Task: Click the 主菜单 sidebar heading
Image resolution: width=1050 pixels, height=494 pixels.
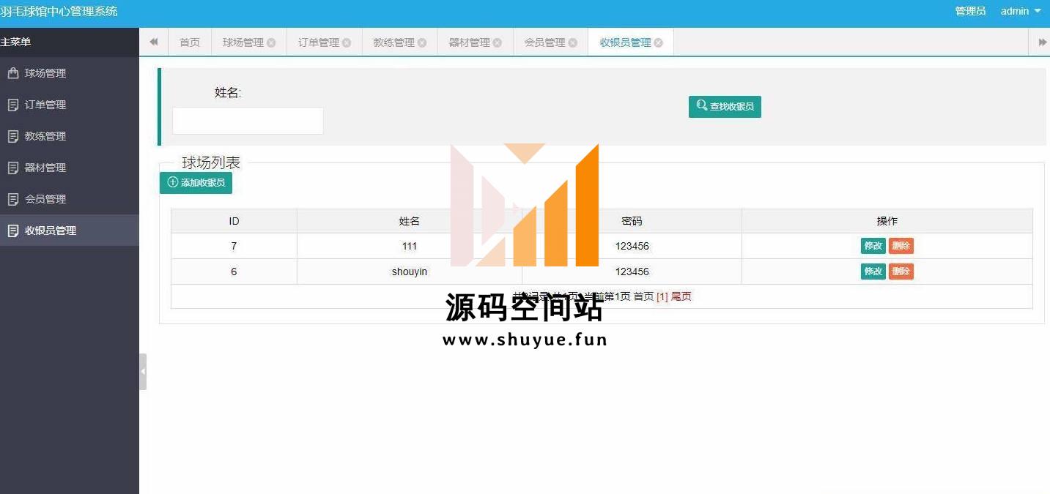Action: tap(15, 42)
